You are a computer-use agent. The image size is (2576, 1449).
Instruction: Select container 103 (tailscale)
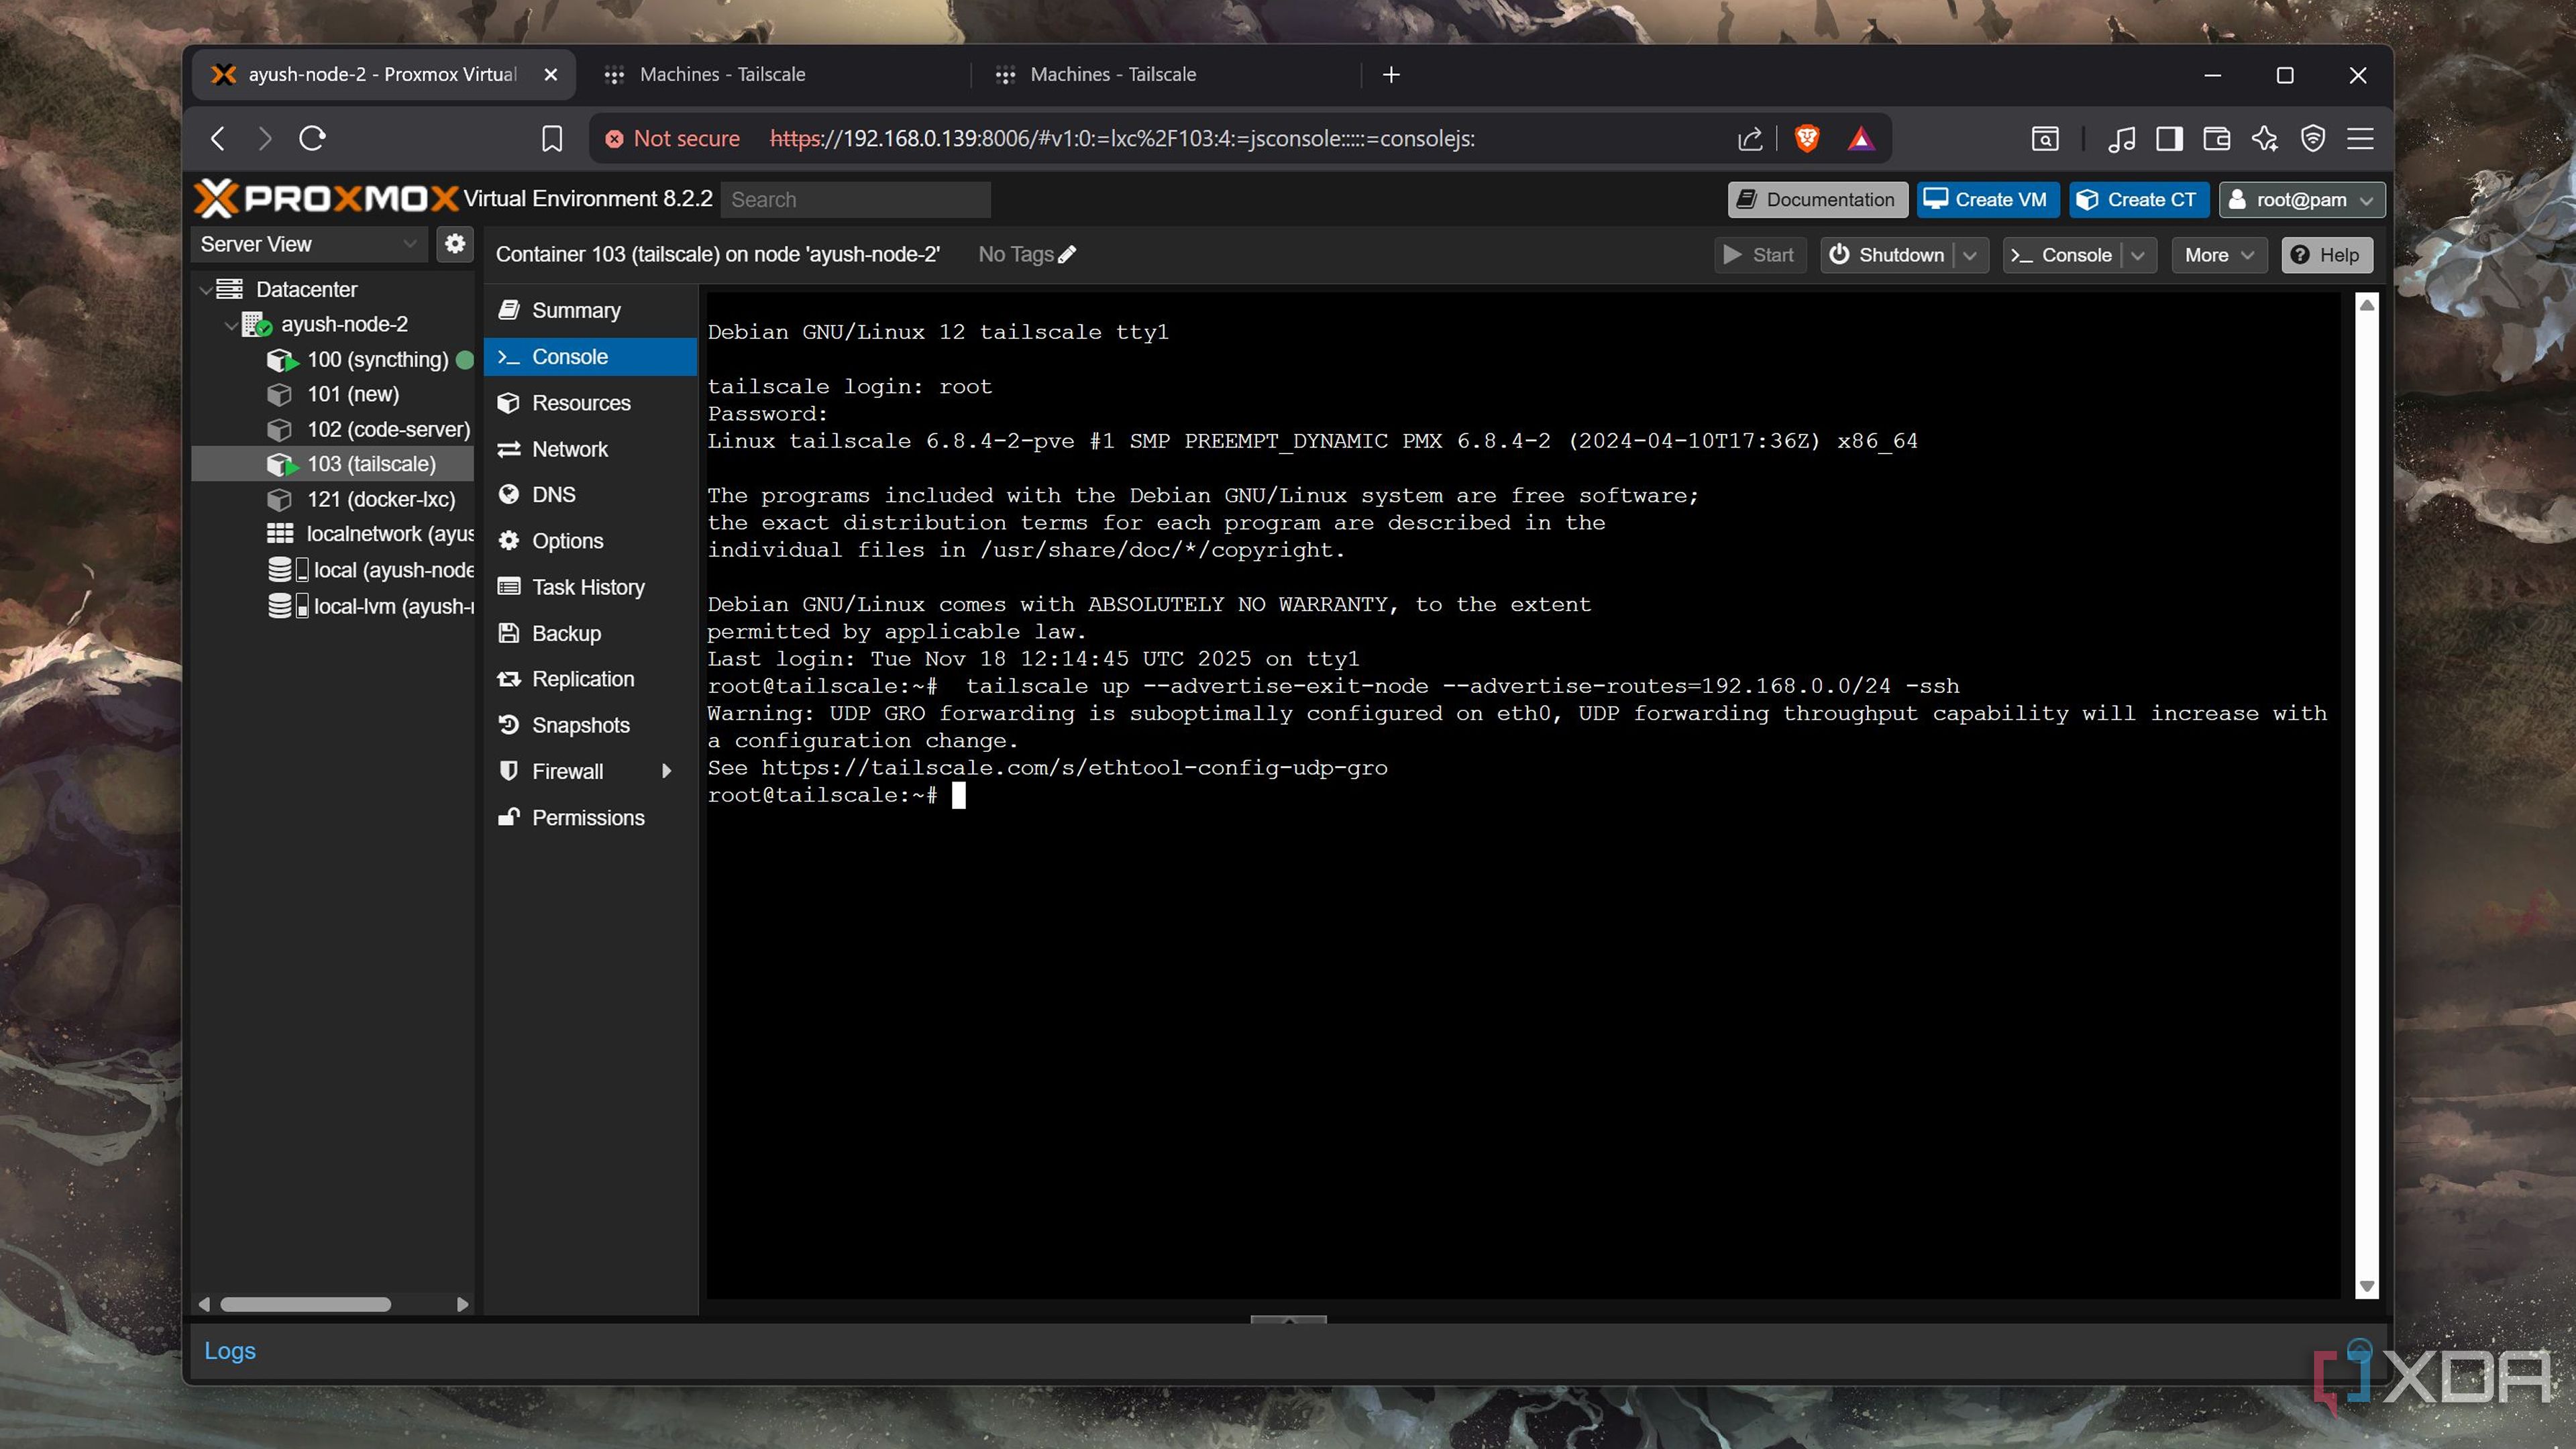point(333,464)
